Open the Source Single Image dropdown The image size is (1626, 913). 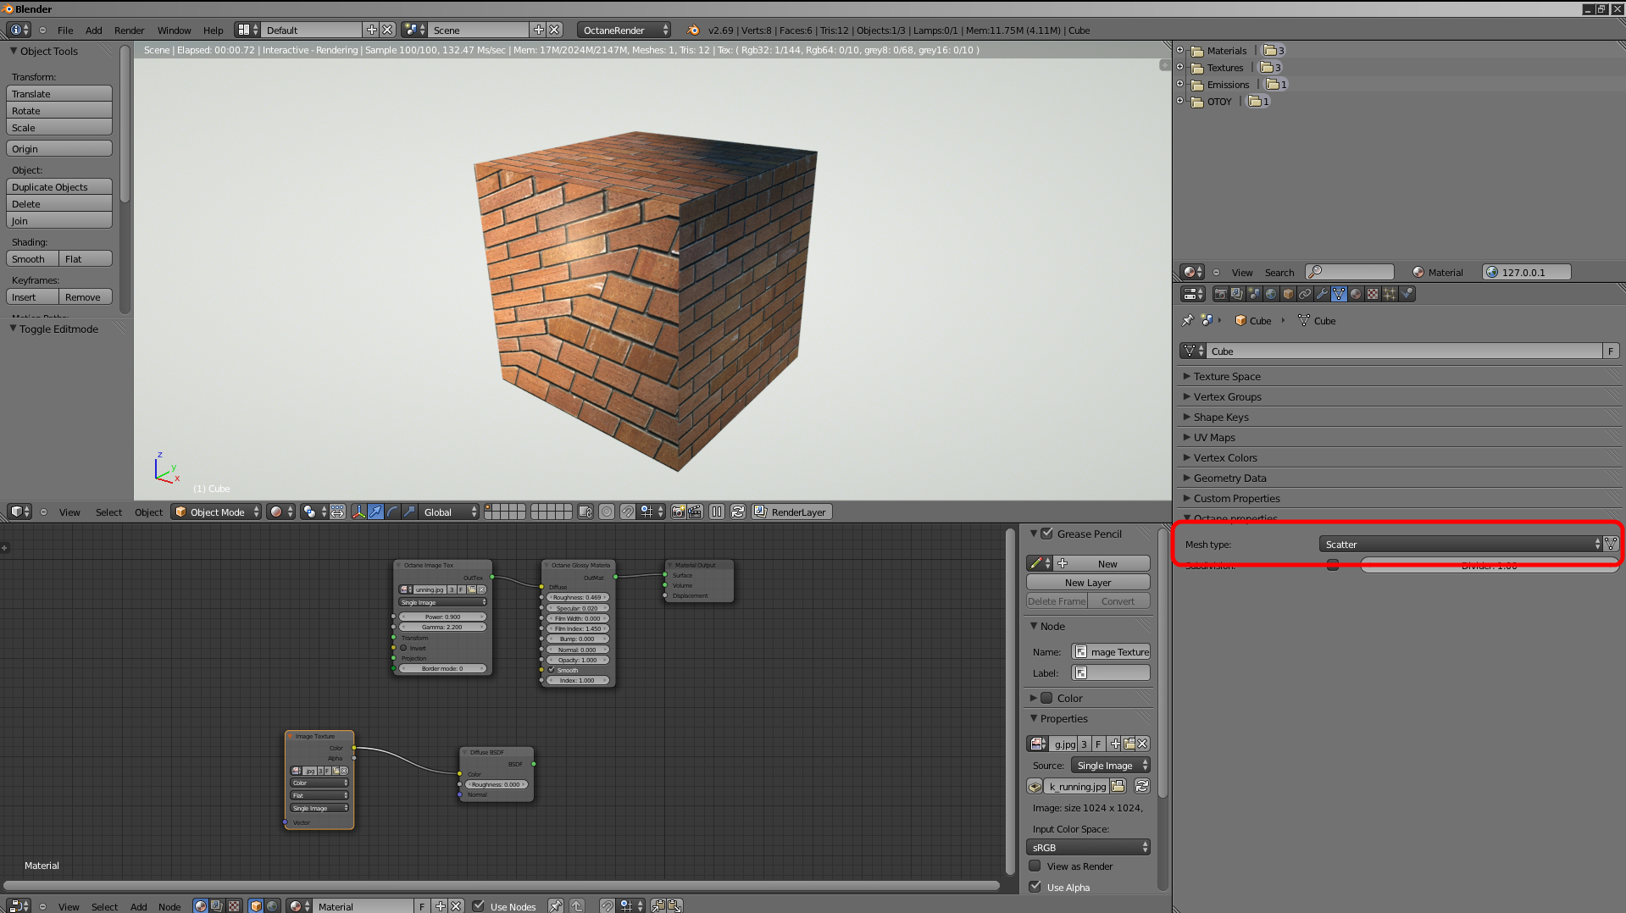coord(1110,765)
